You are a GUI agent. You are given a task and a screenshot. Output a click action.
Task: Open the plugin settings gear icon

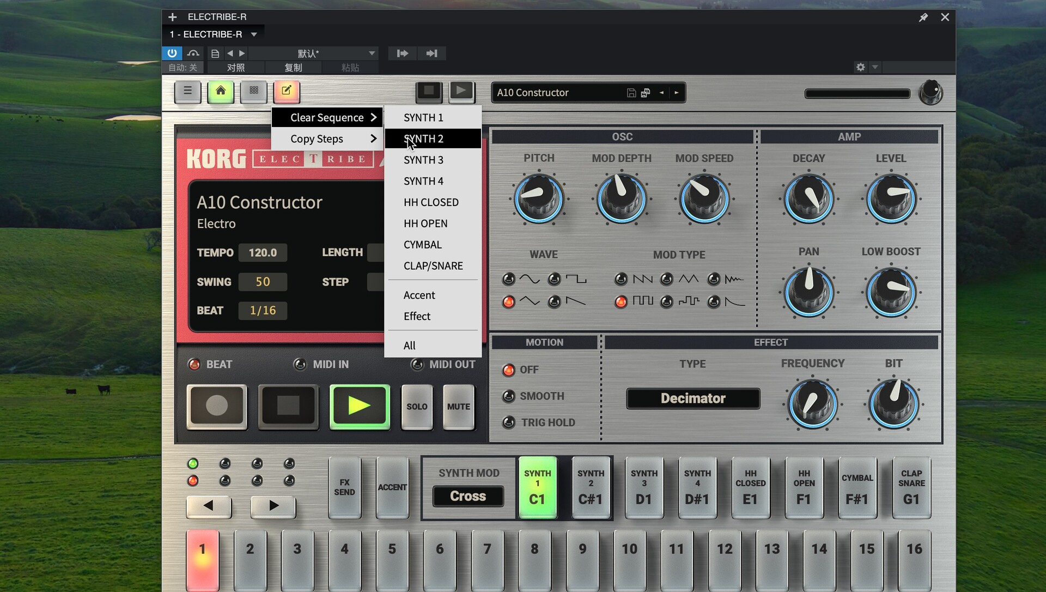860,67
